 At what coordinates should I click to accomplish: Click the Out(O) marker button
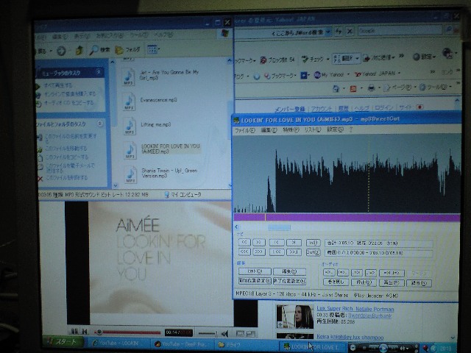313,252
